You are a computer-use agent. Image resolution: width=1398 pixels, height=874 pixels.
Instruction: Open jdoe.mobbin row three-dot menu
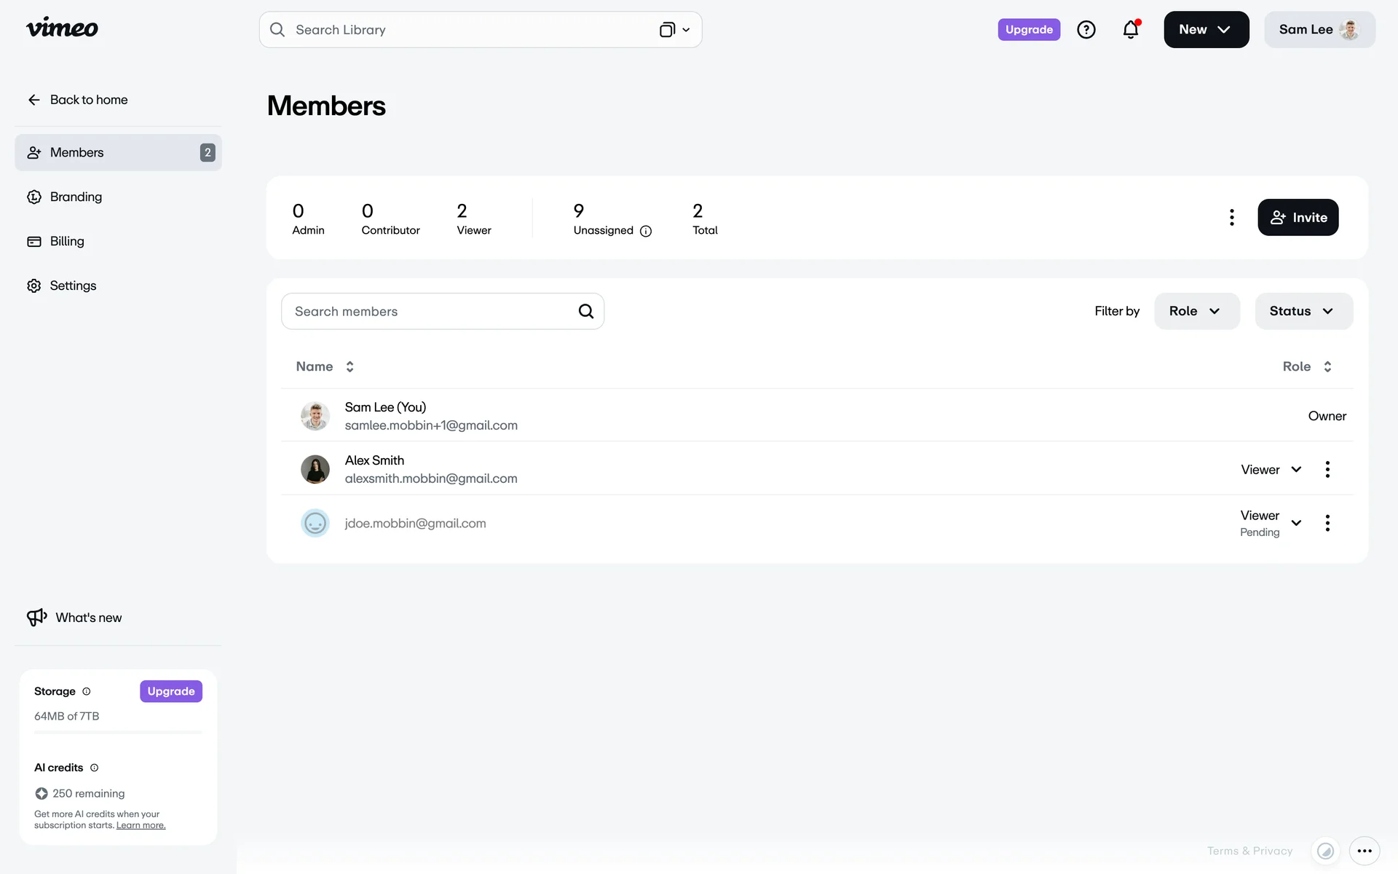[x=1327, y=523]
